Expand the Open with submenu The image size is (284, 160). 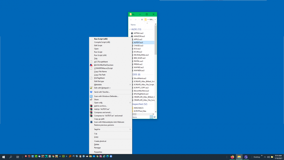110,103
